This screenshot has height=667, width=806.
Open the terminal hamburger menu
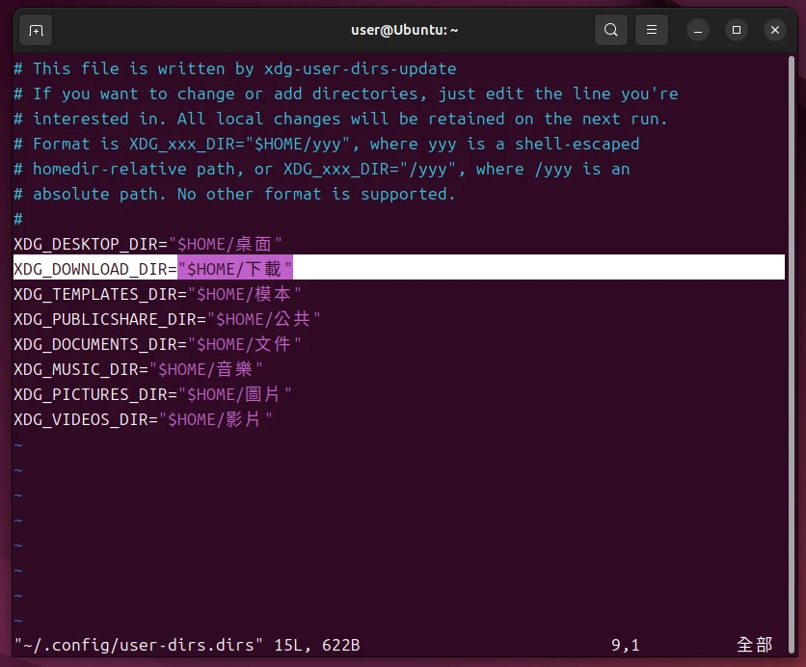[x=652, y=30]
